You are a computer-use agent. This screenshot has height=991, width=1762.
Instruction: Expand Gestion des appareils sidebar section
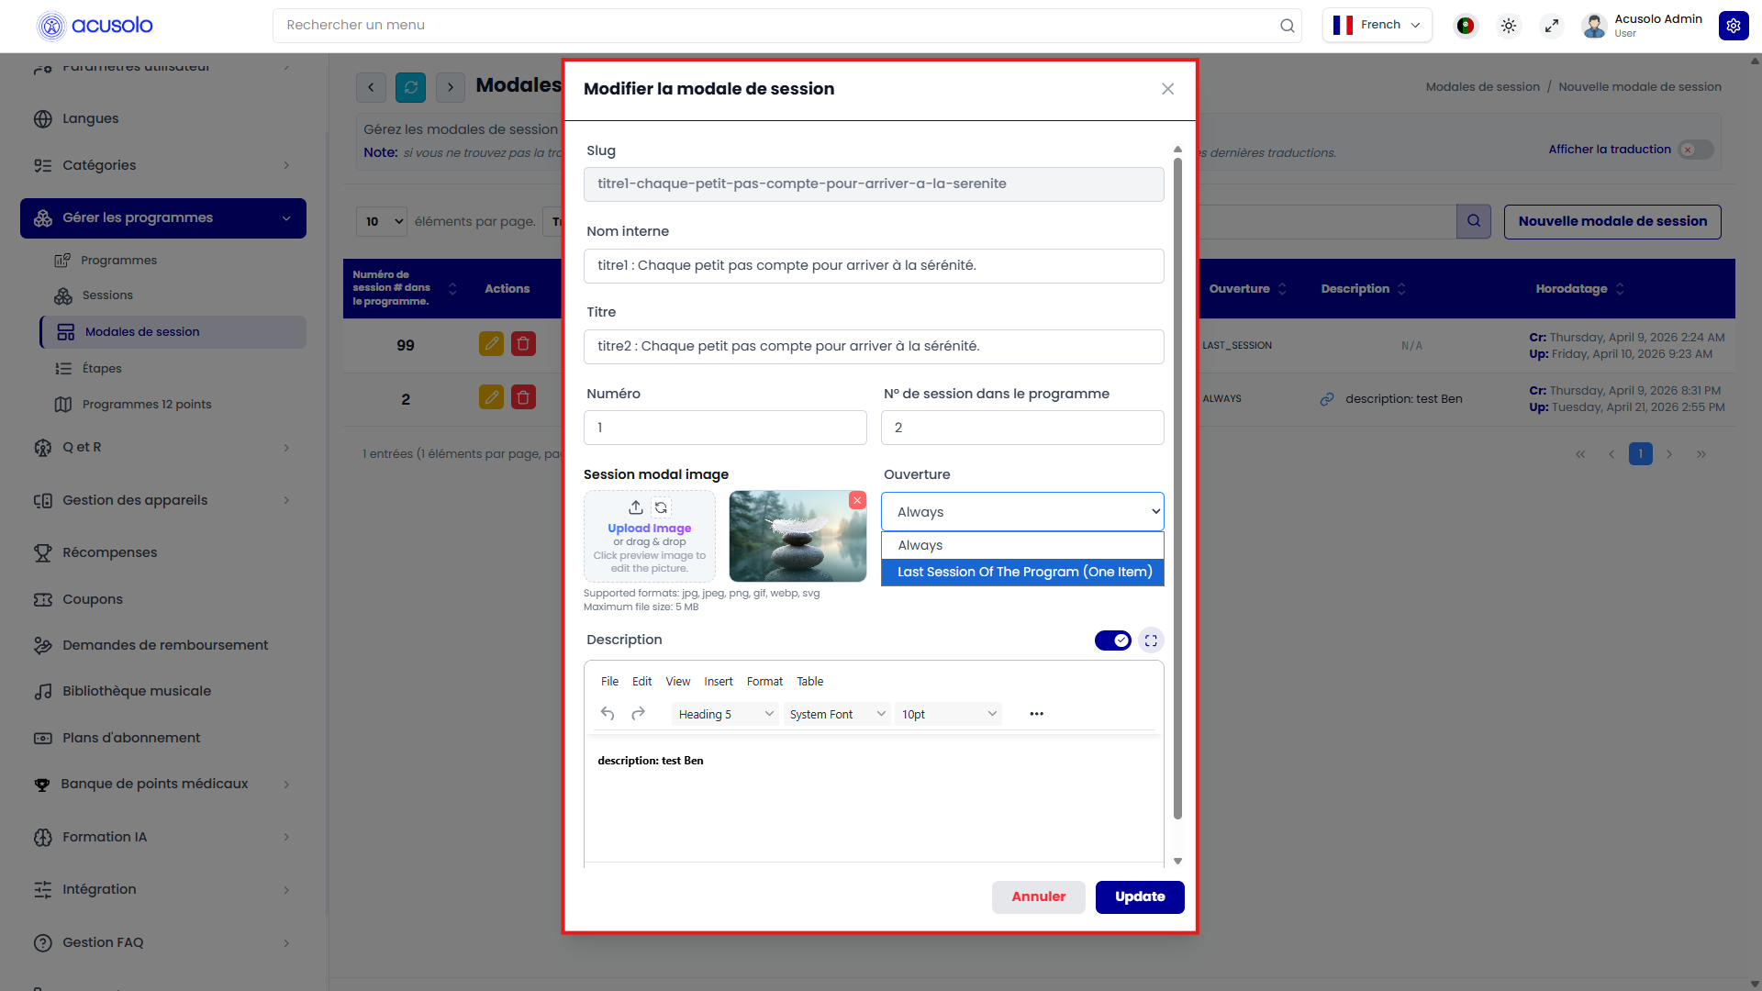pos(163,500)
